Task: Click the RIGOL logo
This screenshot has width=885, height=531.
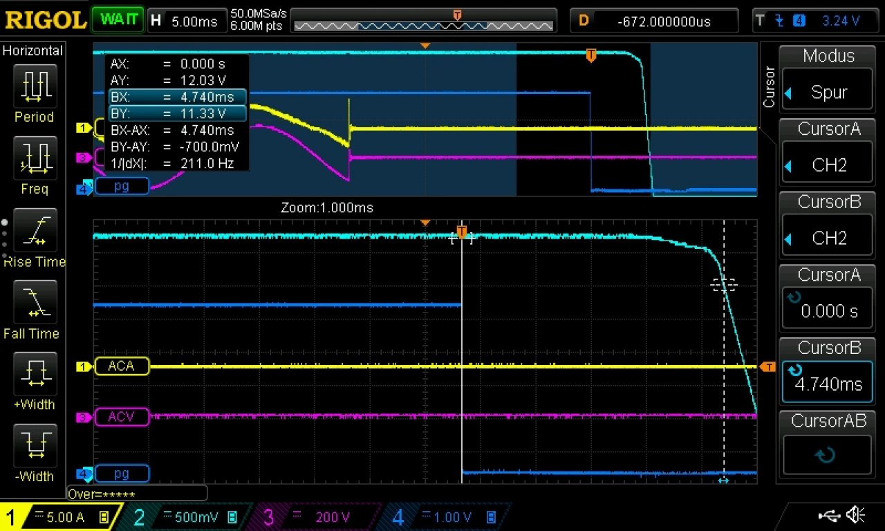Action: pos(46,19)
